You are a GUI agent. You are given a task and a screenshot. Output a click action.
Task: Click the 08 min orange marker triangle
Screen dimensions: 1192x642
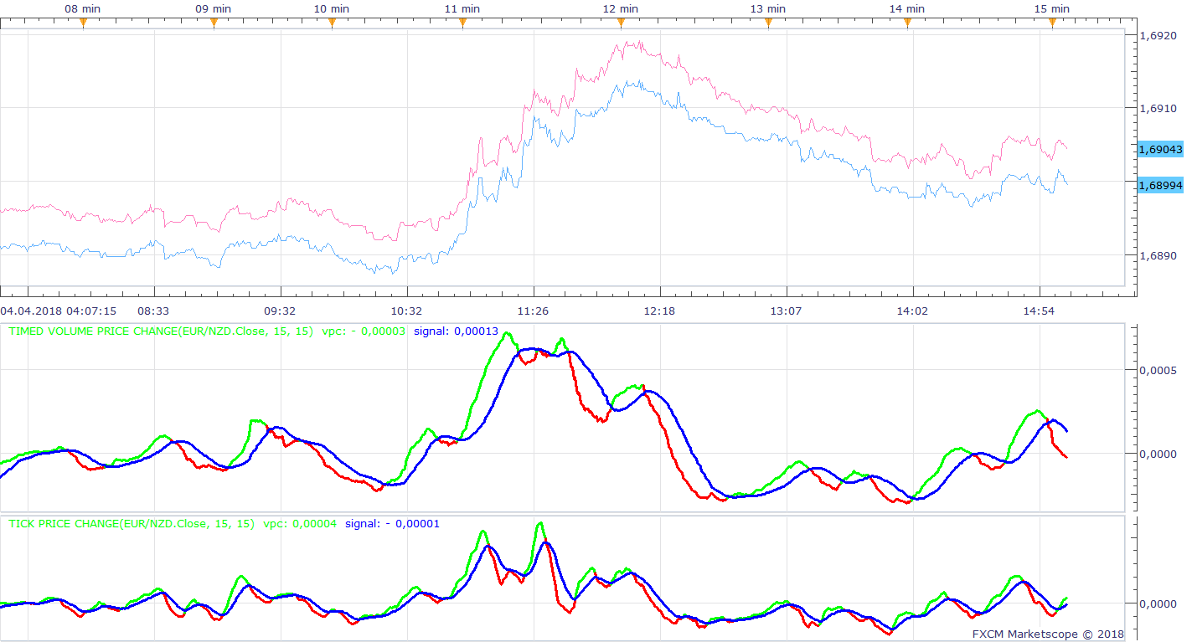pyautogui.click(x=83, y=23)
